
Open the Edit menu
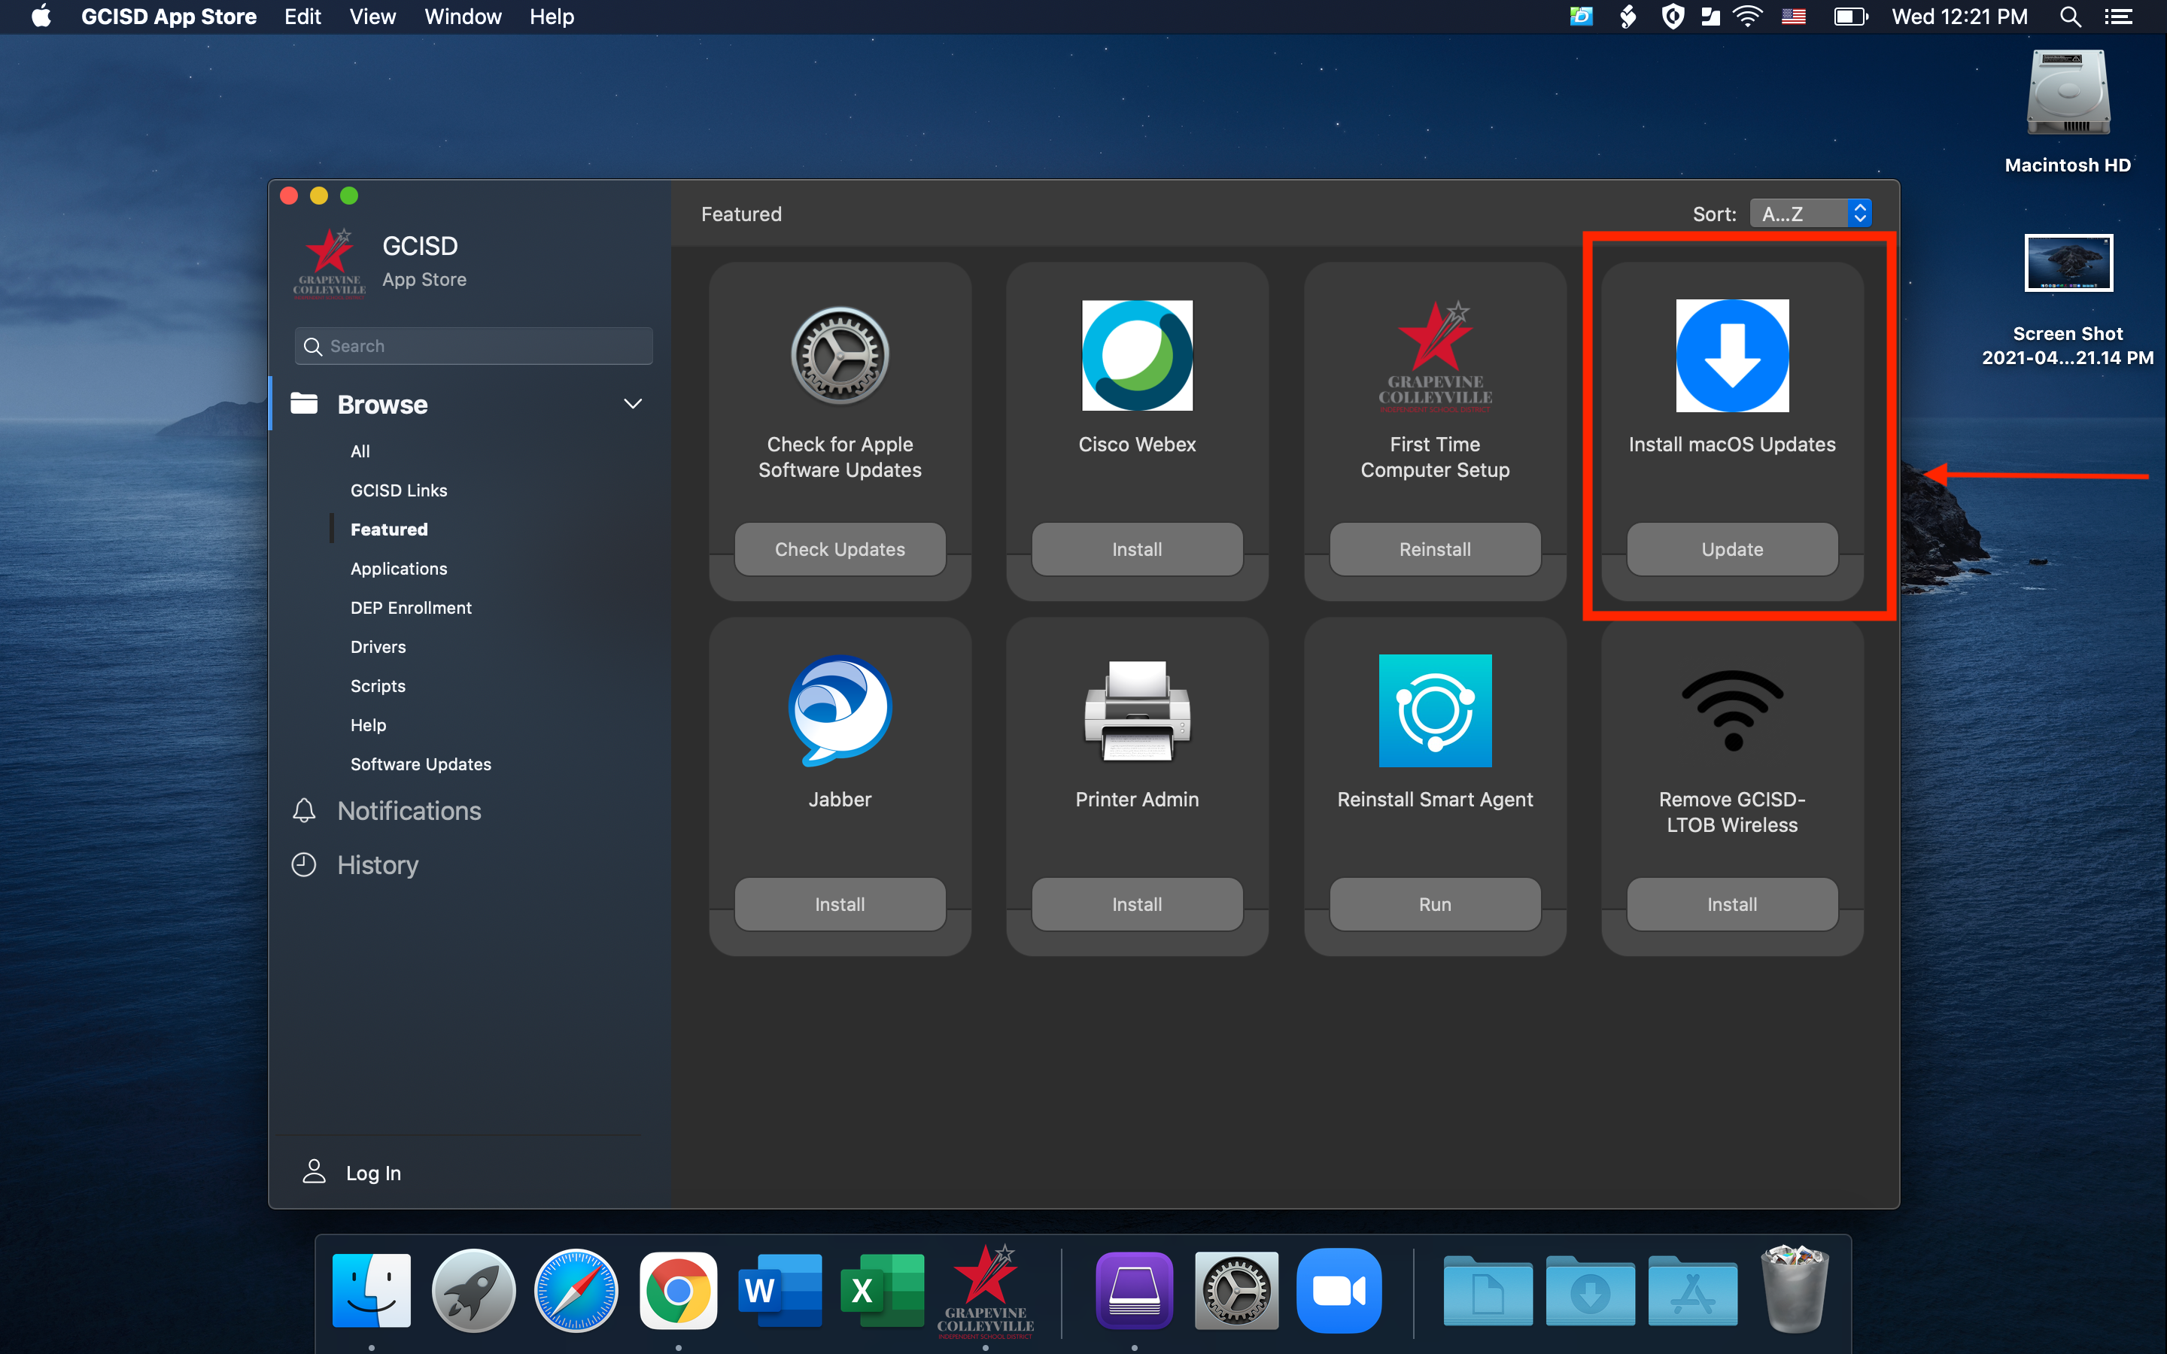302,17
